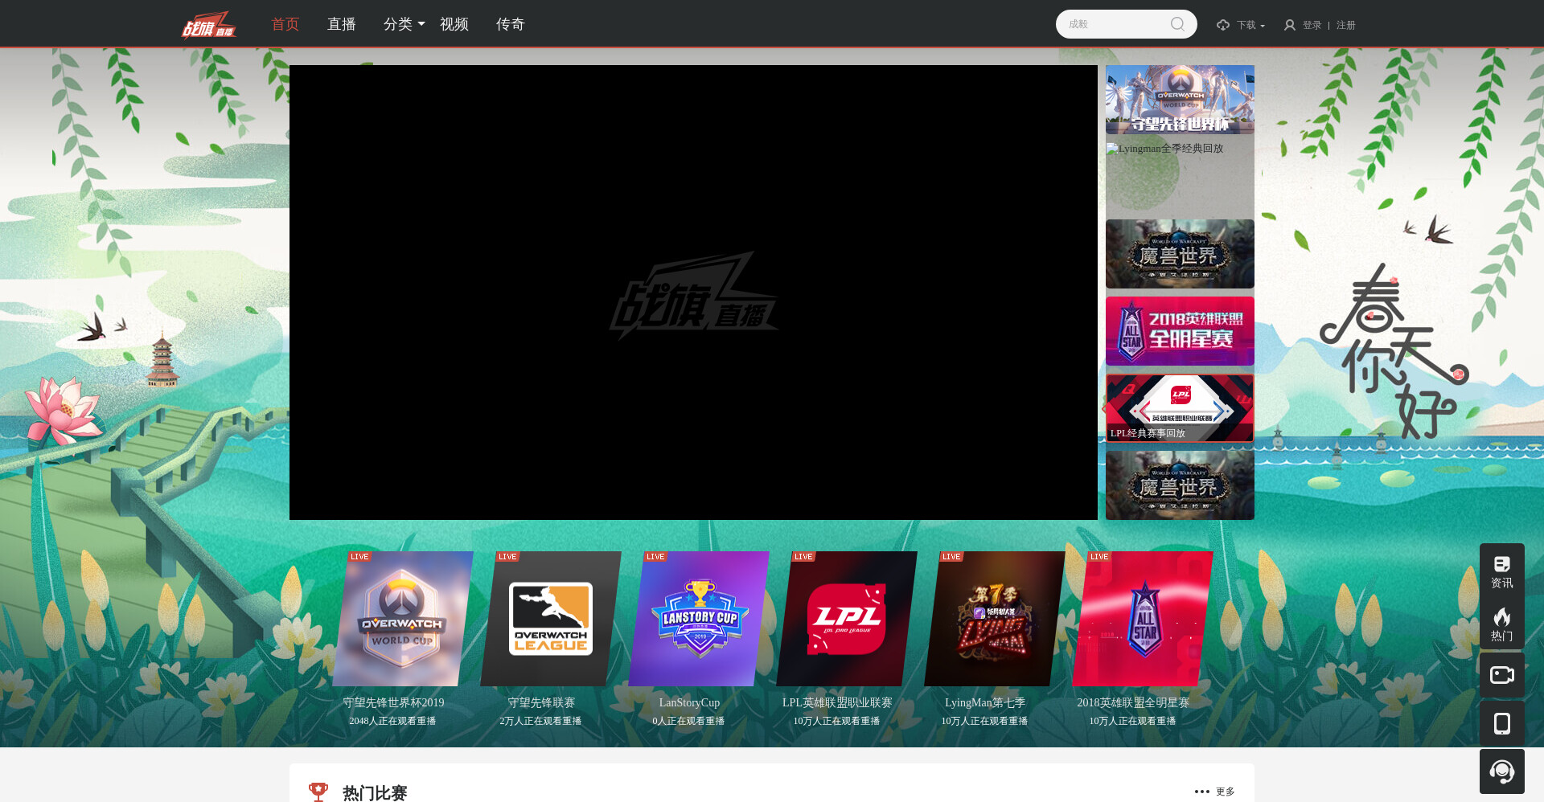Click the LIVE badge on LPL card
This screenshot has height=802, width=1544.
coord(803,556)
